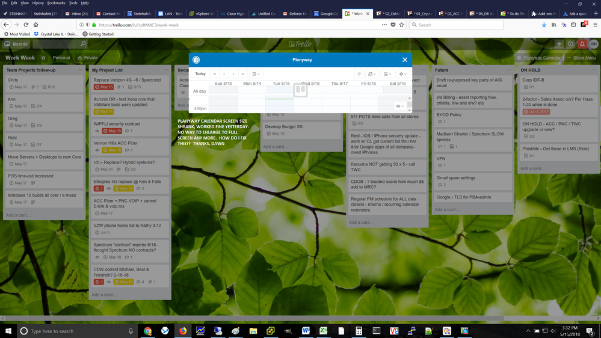Viewport: 601px width, 338px height.
Task: Open Future list menu
Action: tap(509, 70)
